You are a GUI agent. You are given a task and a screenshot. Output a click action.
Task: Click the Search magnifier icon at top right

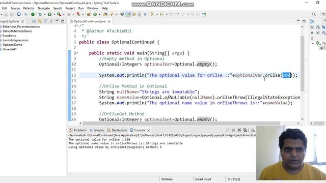tap(314, 14)
